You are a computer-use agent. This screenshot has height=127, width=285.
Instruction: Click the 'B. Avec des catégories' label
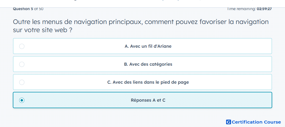pyautogui.click(x=148, y=64)
